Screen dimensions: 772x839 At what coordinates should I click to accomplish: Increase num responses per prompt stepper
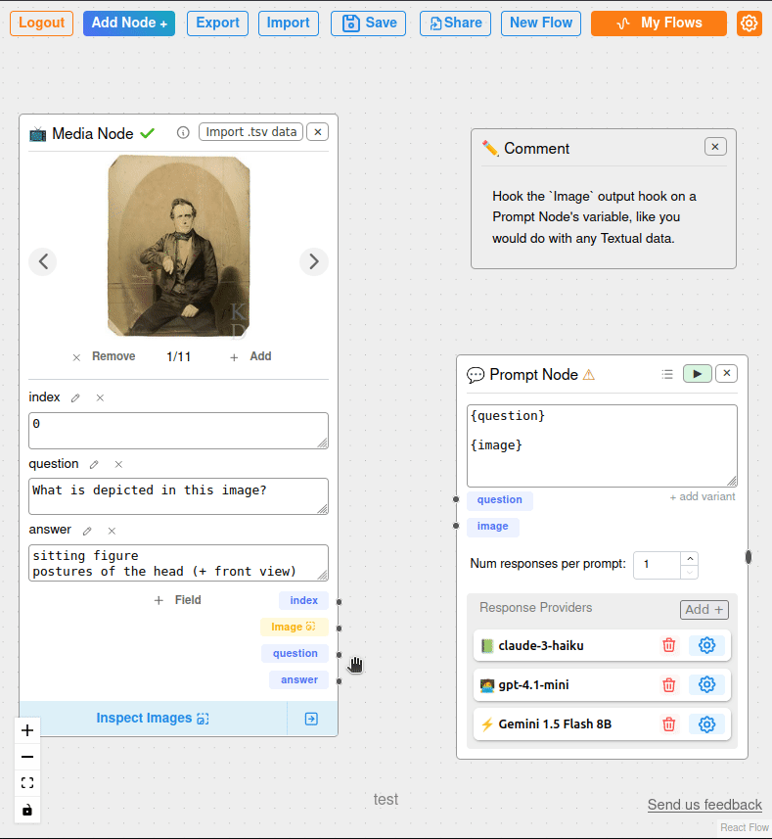[x=689, y=558]
